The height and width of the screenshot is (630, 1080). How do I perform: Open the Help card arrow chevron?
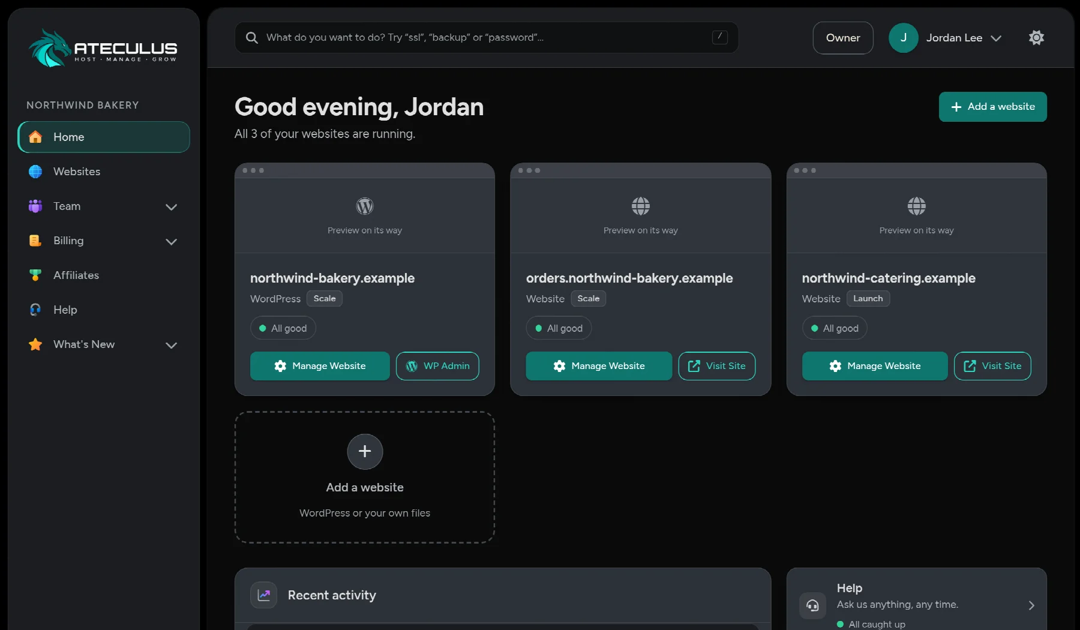[x=1031, y=605]
